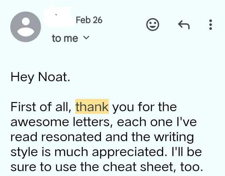Click the word "sure" on last line
This screenshot has height=176, width=225.
click(23, 167)
